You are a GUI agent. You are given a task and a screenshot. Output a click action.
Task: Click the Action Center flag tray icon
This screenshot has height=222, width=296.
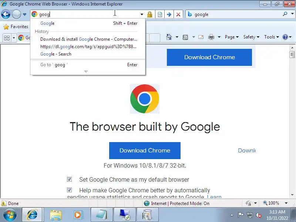click(x=240, y=215)
